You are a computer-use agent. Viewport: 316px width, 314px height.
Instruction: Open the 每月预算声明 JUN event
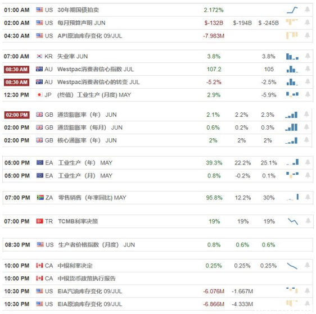(82, 22)
